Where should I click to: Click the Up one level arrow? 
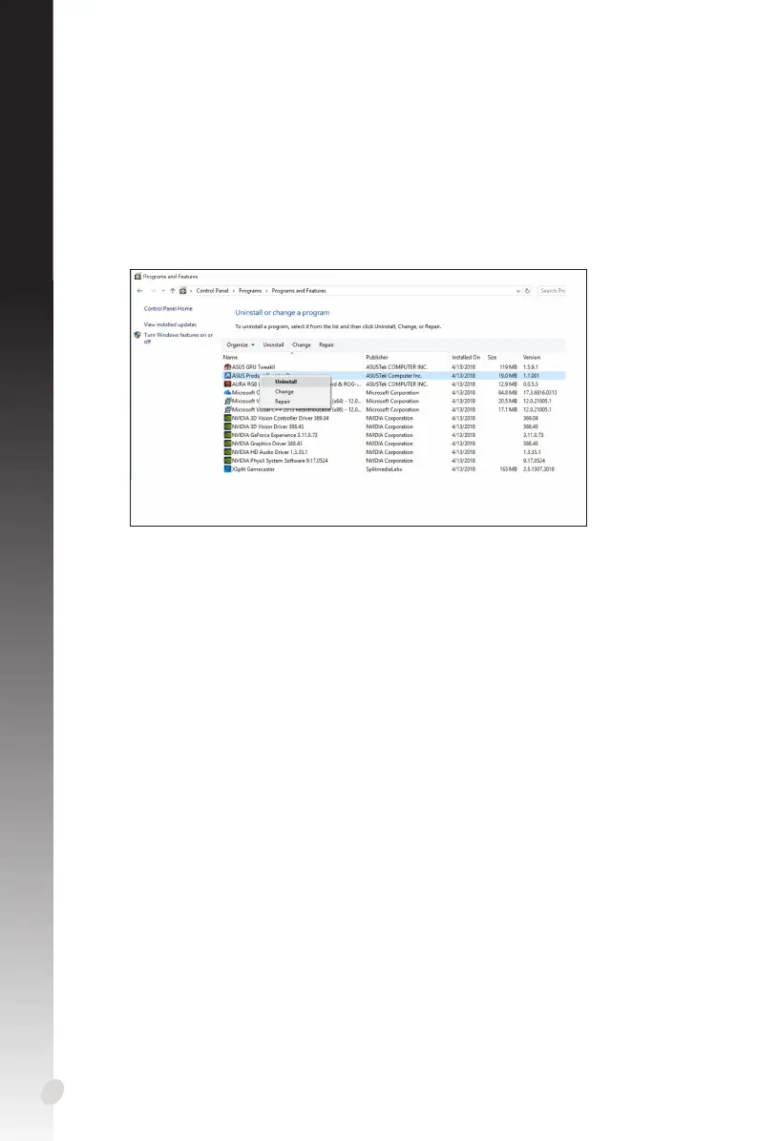click(x=173, y=290)
